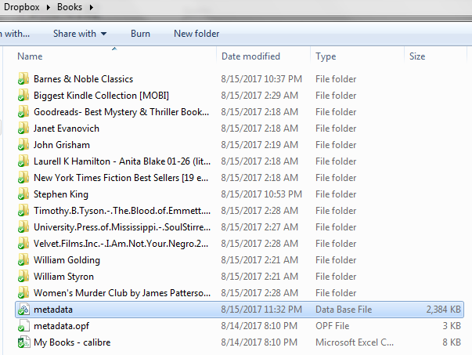This screenshot has height=355, width=472.
Task: Click the My Books - calibre Excel icon
Action: tap(23, 342)
